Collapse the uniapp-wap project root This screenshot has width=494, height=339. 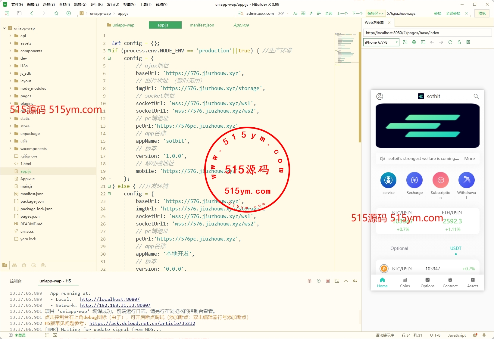pos(4,28)
